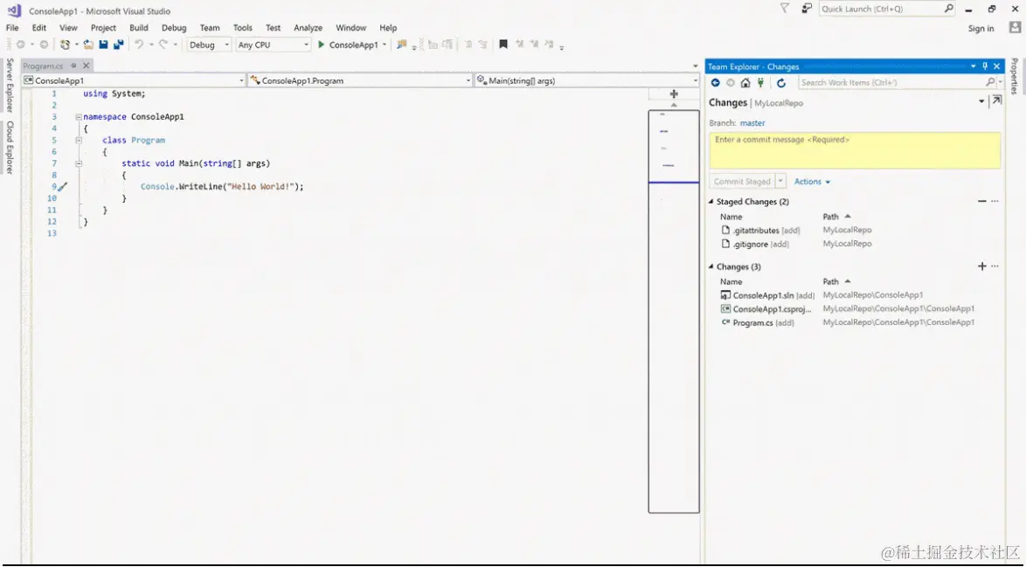The width and height of the screenshot is (1026, 567).
Task: Click the Save All toolbar icon
Action: click(x=119, y=45)
